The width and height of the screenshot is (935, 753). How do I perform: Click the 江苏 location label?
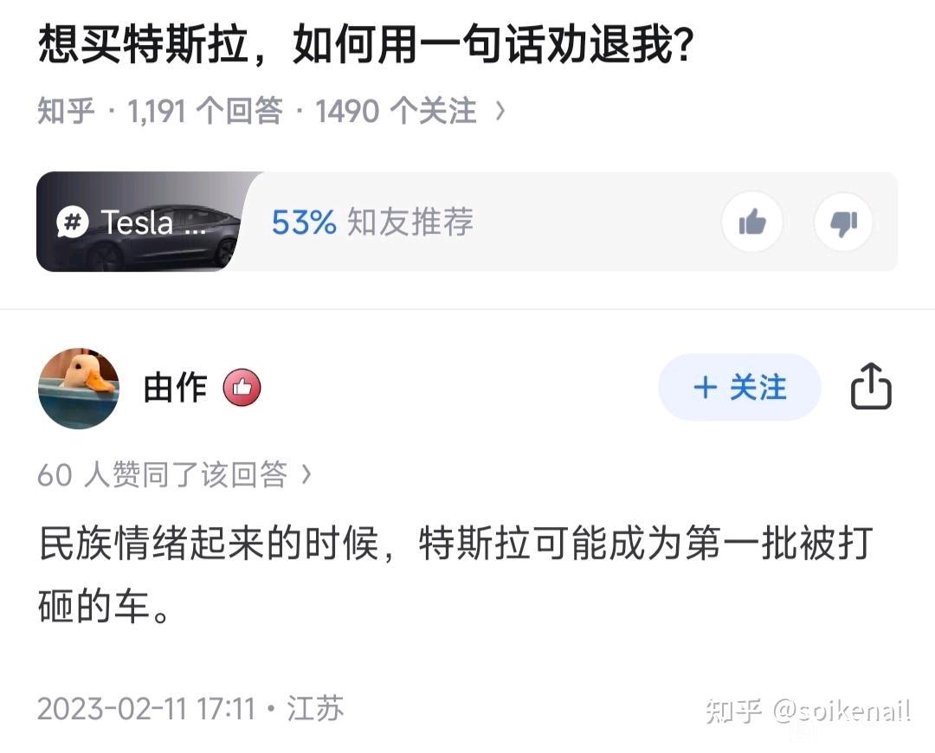315,709
